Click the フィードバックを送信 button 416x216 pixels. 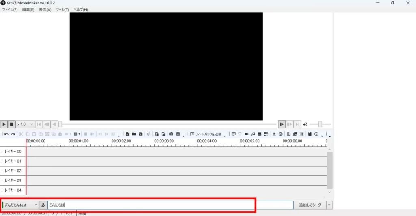pos(206,134)
